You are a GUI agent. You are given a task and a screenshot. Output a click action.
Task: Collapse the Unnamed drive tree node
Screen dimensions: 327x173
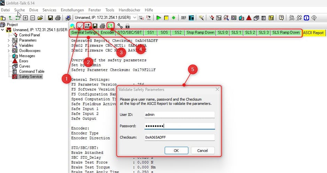pyautogui.click(x=3, y=30)
